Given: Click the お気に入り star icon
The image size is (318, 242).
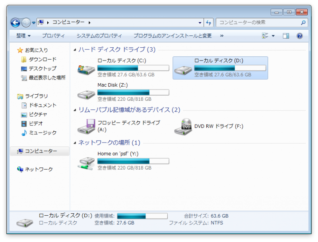Looking at the screenshot, I should pos(20,50).
